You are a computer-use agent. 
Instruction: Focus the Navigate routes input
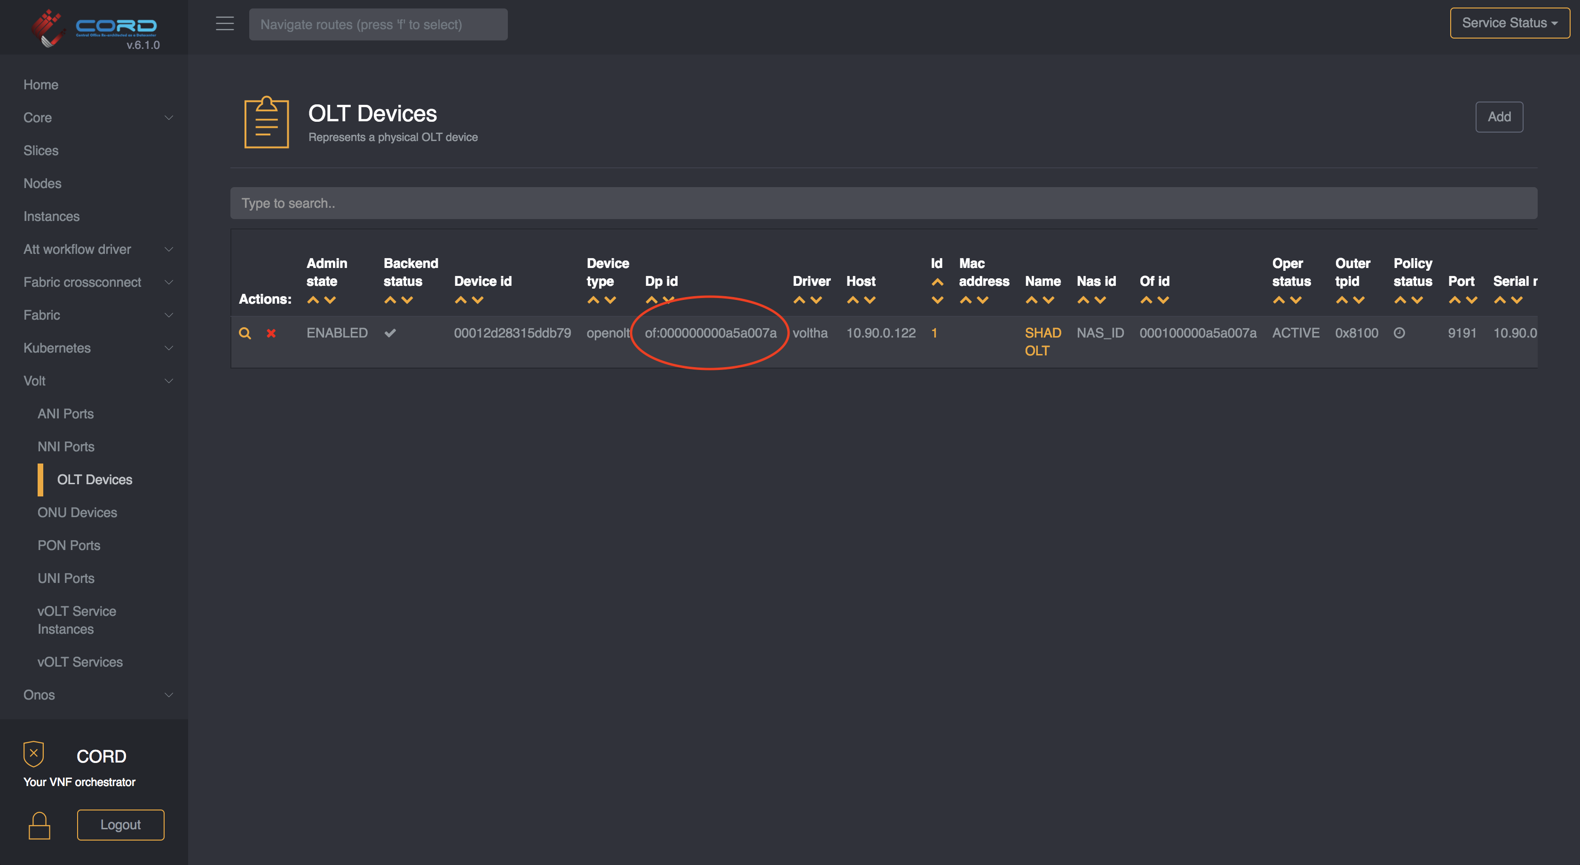coord(379,24)
